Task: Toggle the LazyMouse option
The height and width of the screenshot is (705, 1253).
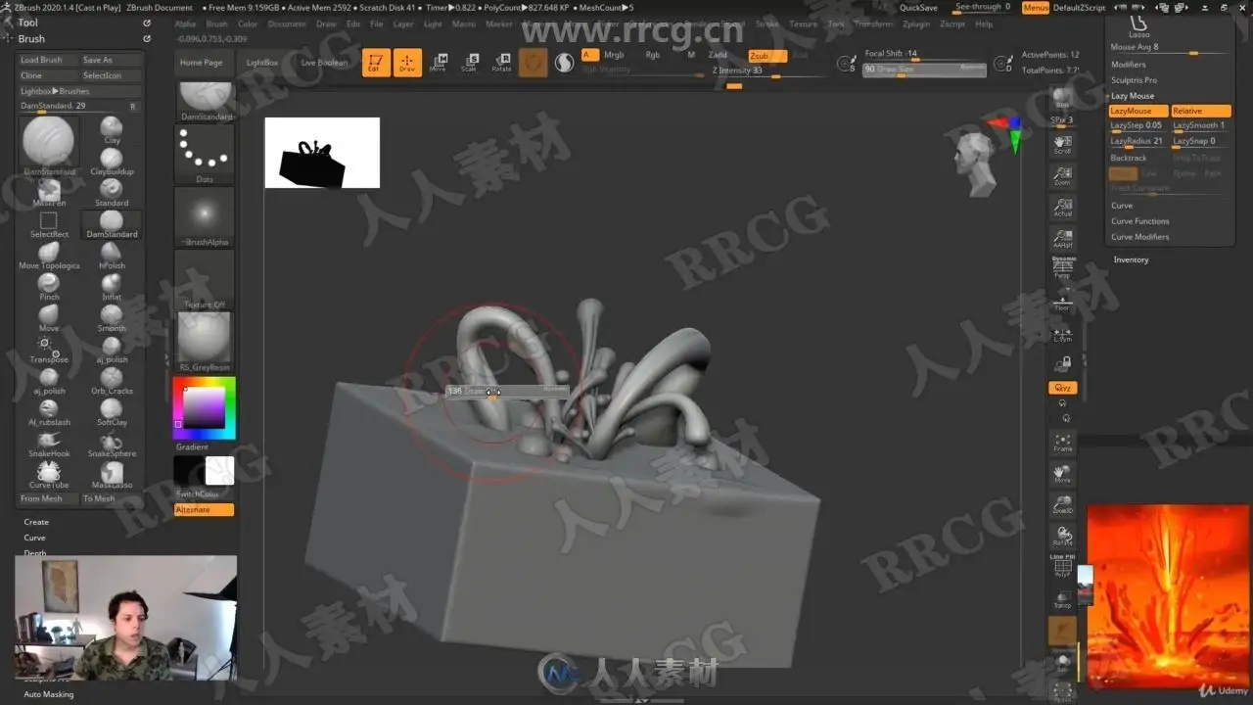Action: click(x=1138, y=111)
